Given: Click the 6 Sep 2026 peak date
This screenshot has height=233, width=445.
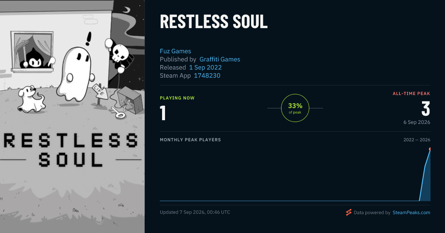Looking at the screenshot, I should 417,122.
